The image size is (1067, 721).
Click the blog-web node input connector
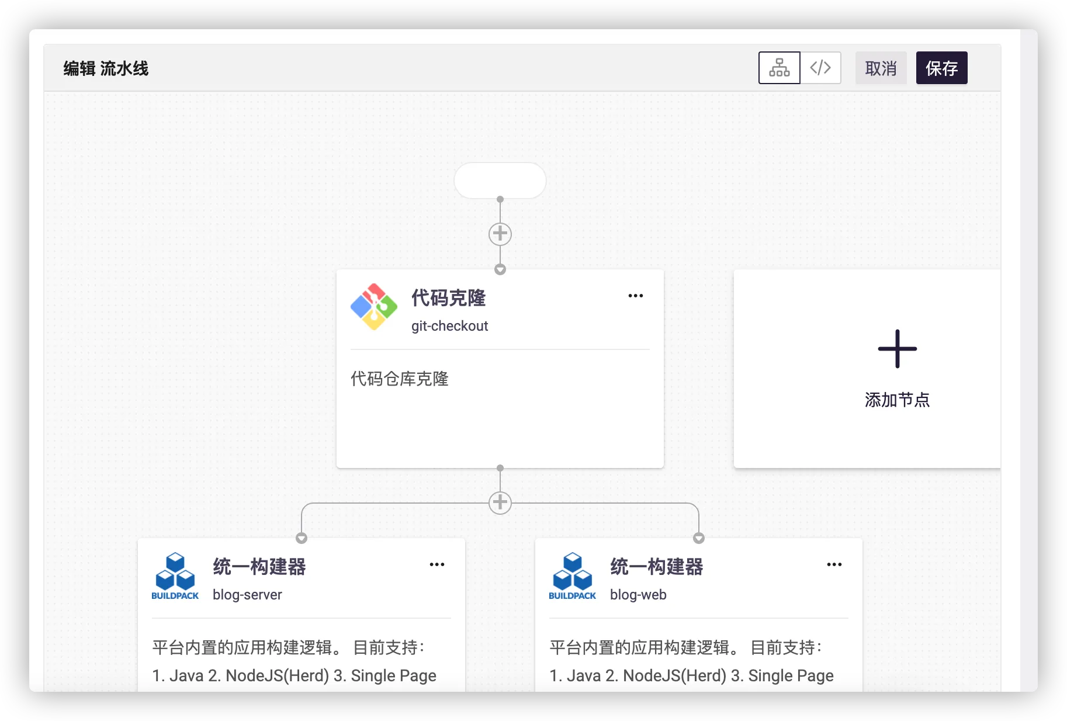(699, 538)
